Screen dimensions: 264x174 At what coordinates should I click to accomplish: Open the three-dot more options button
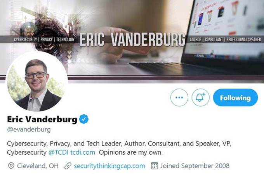179,97
